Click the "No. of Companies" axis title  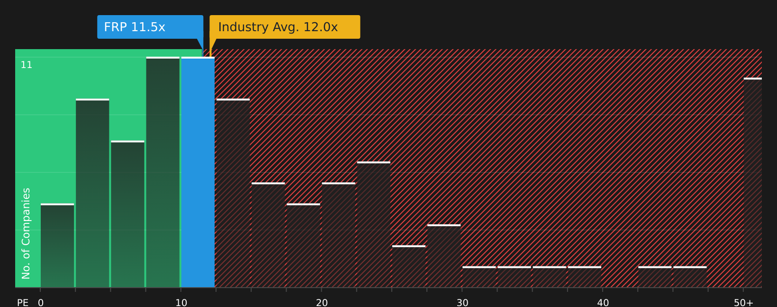point(26,233)
